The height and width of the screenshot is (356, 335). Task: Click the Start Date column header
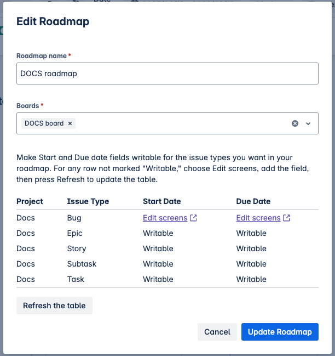coord(161,201)
